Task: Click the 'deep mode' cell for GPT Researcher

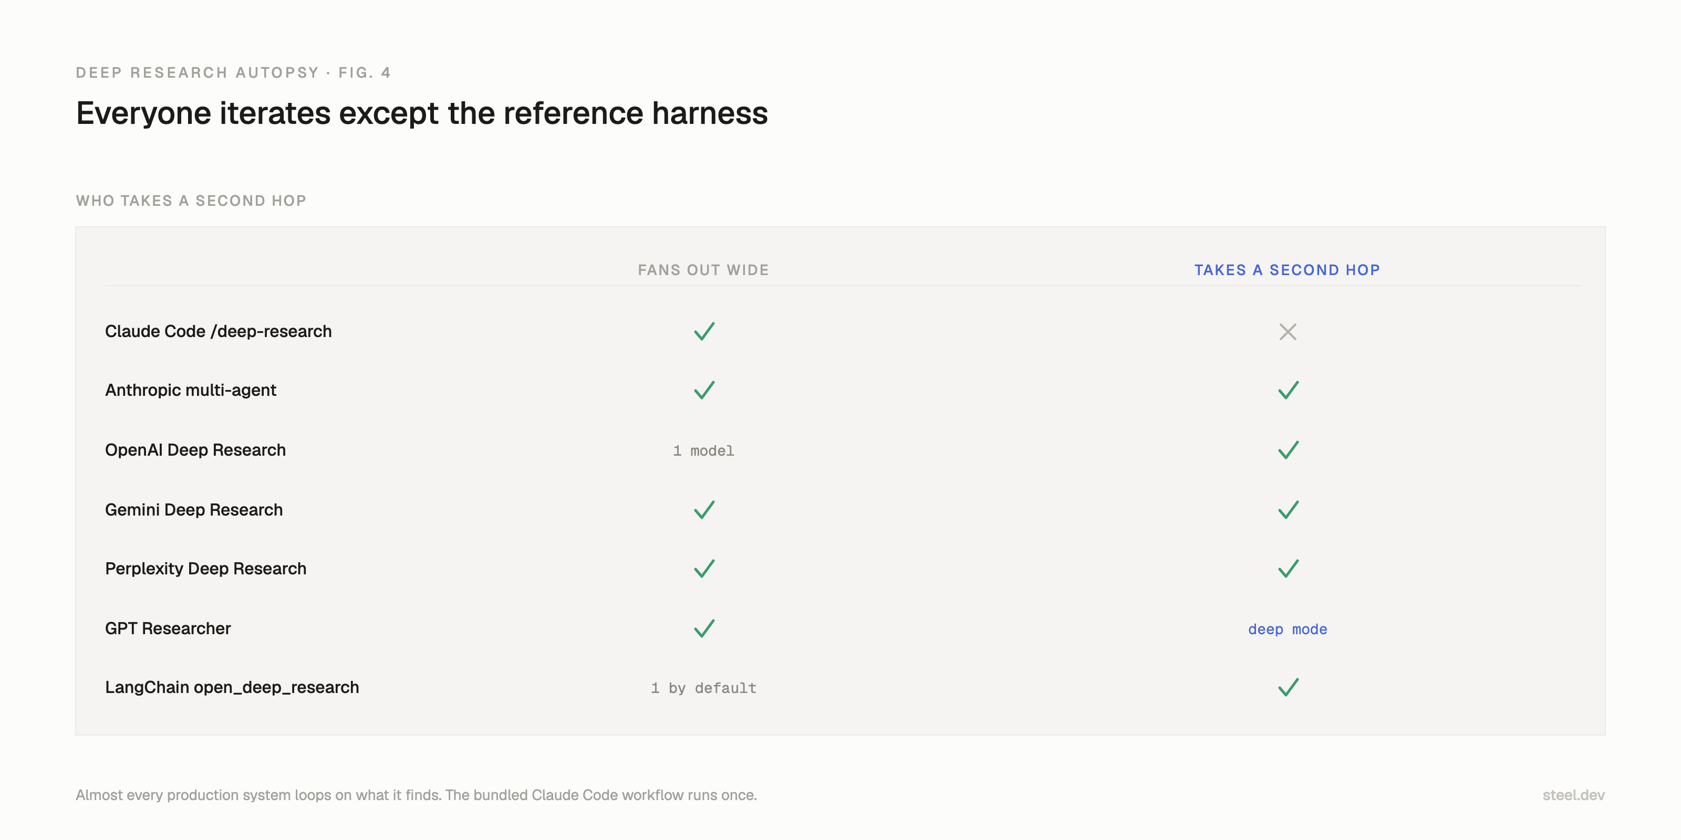Action: (x=1288, y=629)
